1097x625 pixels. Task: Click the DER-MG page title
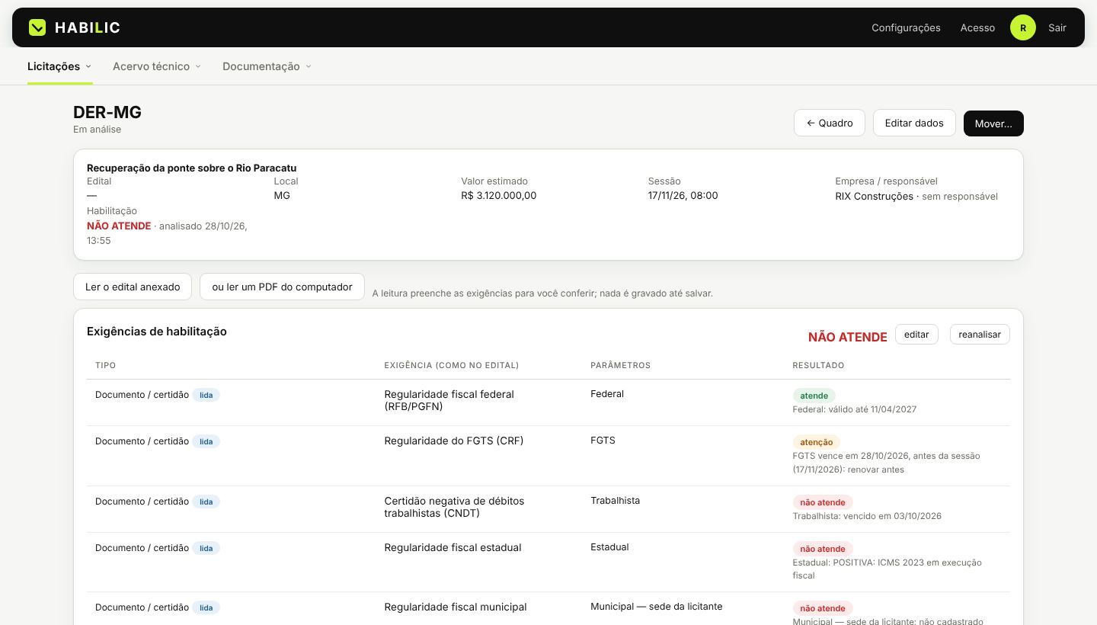pyautogui.click(x=107, y=112)
